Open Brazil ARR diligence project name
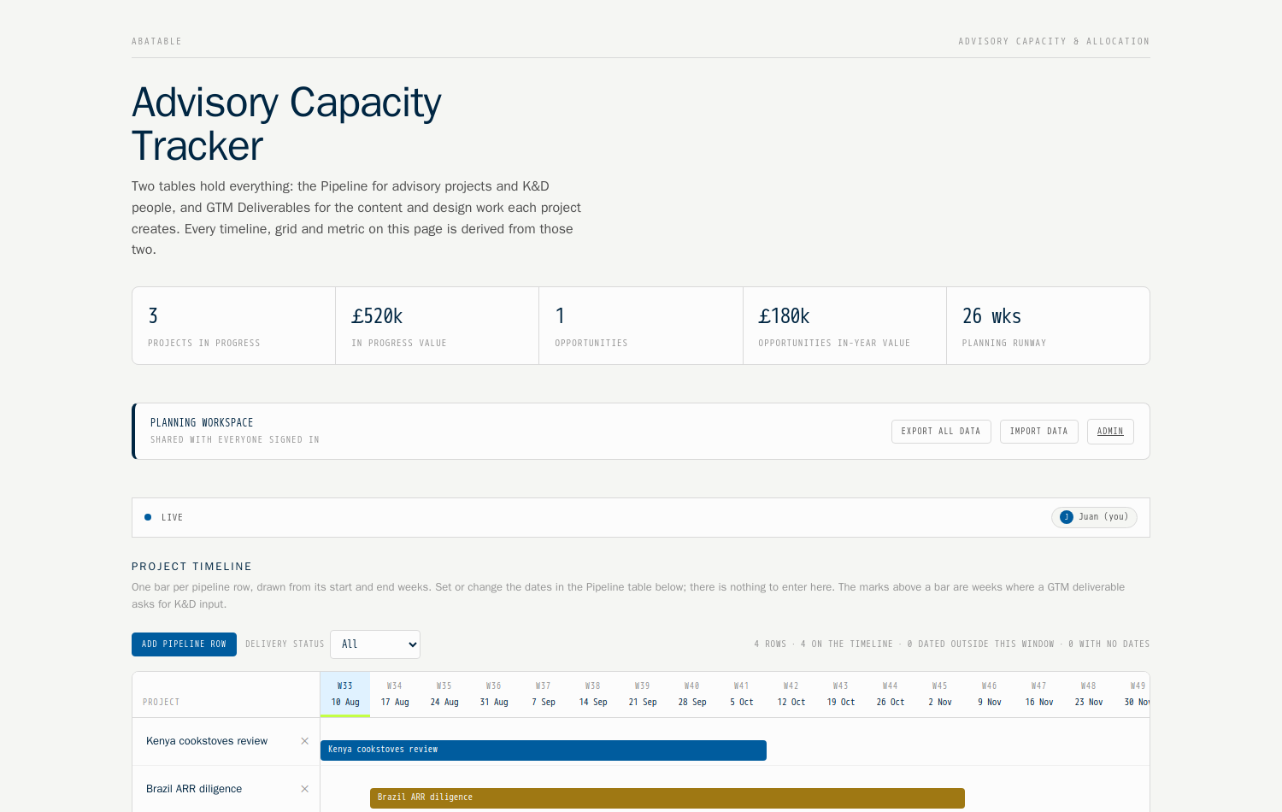 [194, 789]
